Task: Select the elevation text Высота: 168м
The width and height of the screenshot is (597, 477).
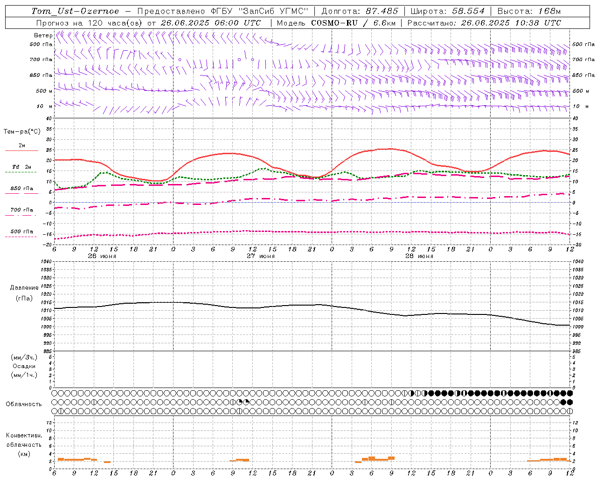Action: (528, 11)
